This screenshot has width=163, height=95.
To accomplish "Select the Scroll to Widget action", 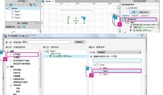I will click(22, 64).
